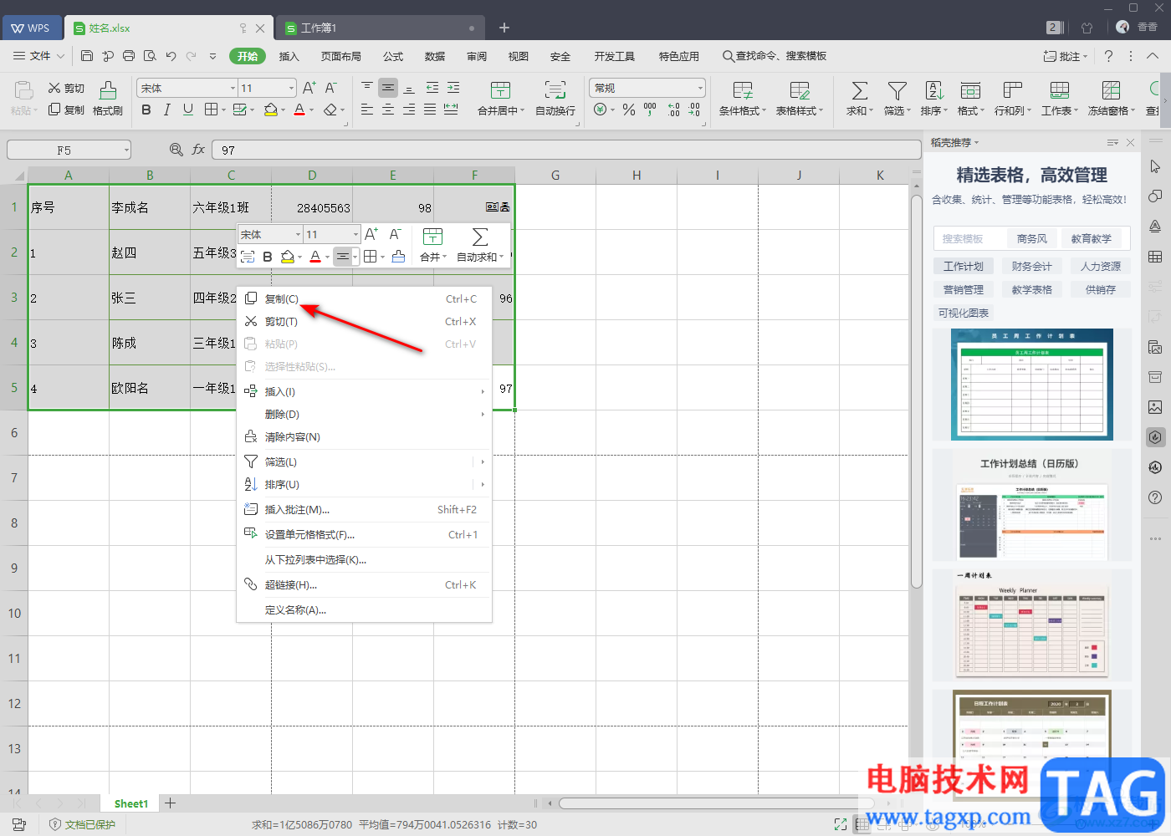Click the template search box (搜索模板)
This screenshot has height=836, width=1171.
[969, 238]
